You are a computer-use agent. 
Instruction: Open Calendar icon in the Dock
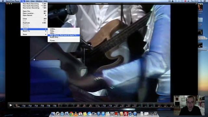[x=80, y=114]
